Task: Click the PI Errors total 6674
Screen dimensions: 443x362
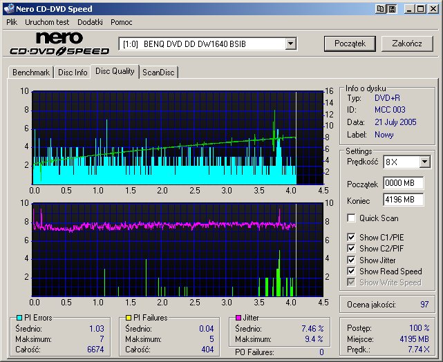Action: (x=95, y=350)
